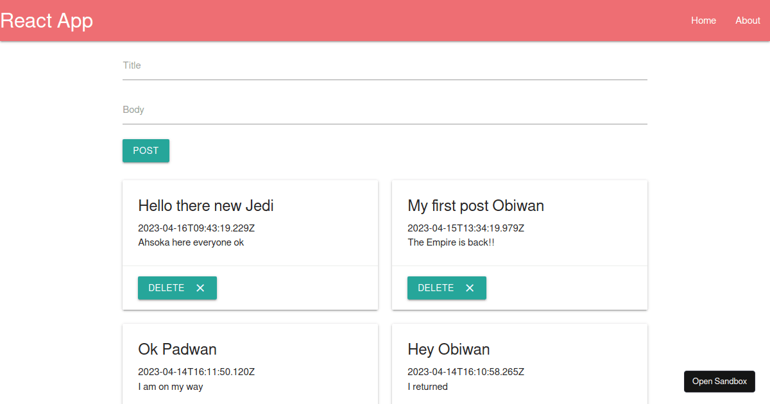Screen dimensions: 770x404
Task: Click into the Body input field
Action: pos(385,110)
